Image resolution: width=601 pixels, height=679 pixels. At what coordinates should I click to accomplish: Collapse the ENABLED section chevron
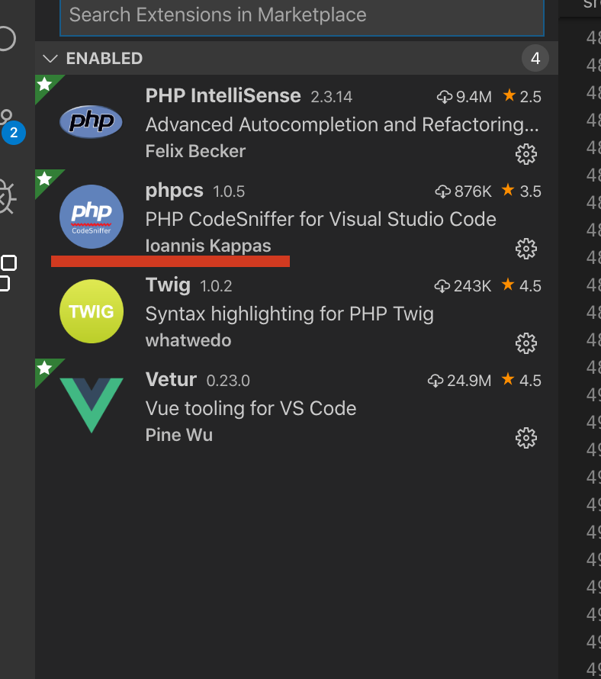(50, 59)
